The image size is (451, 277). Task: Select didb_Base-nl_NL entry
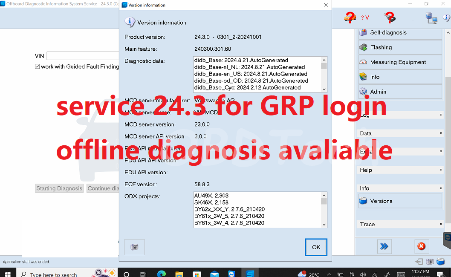tap(249, 67)
